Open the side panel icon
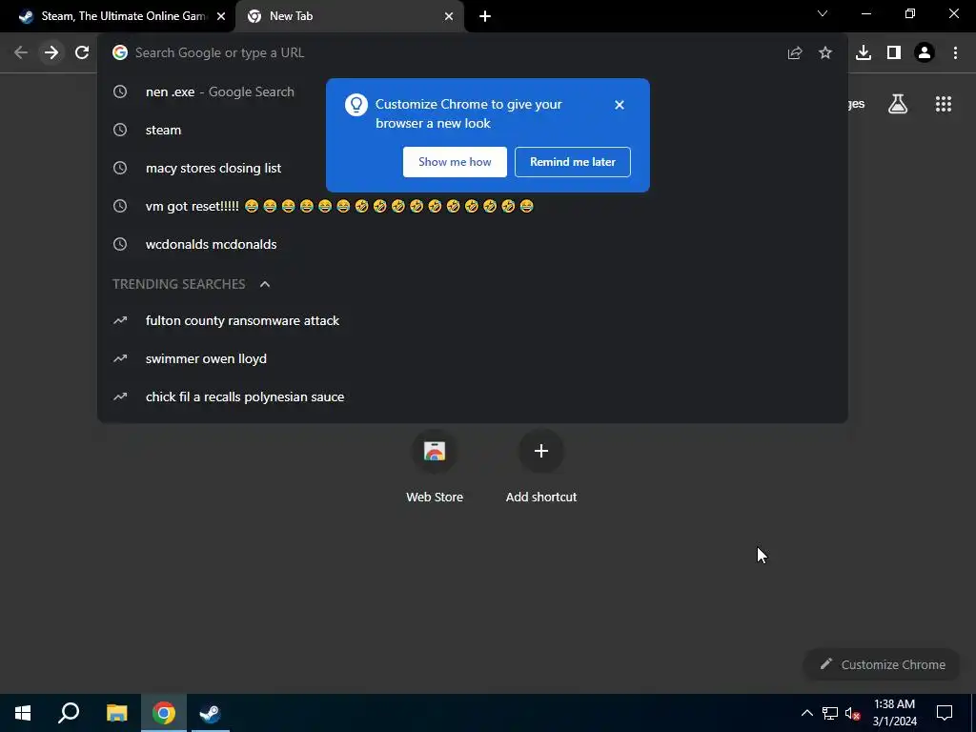 (894, 53)
